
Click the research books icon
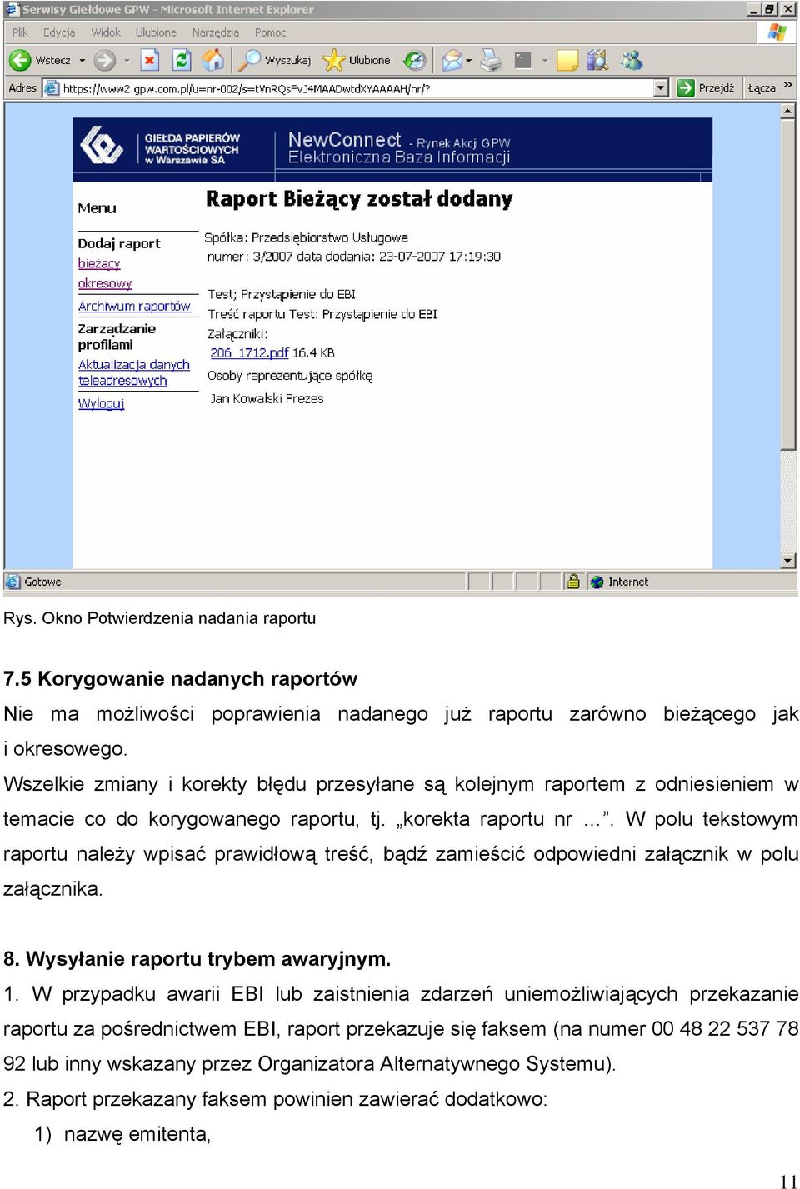point(597,60)
